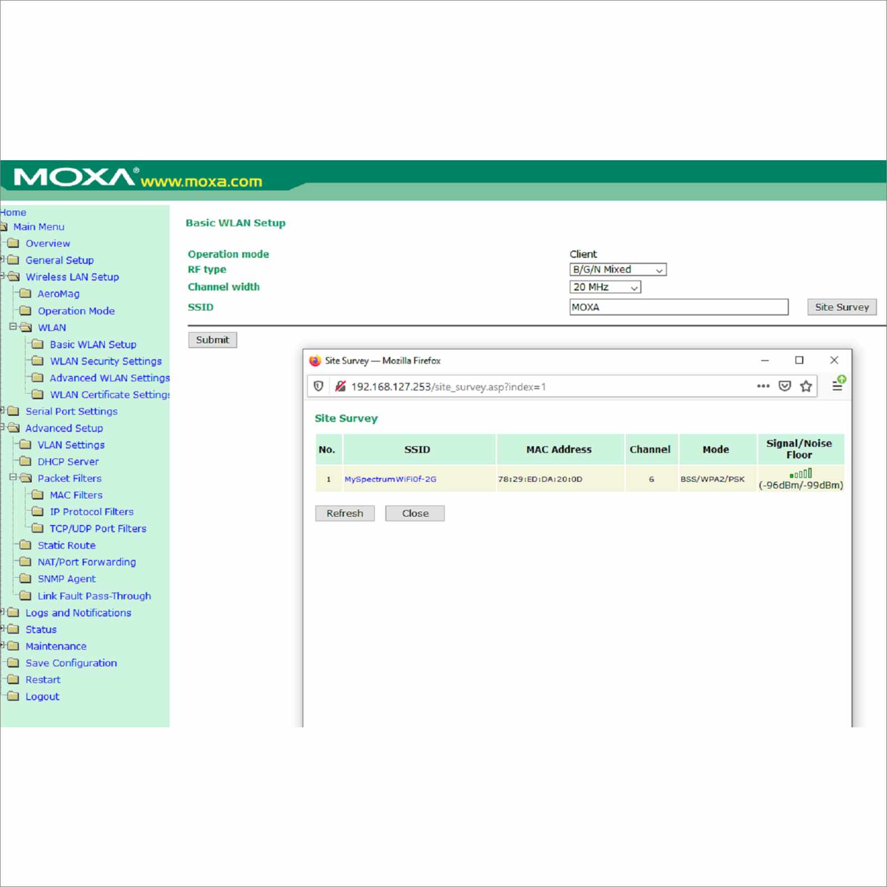
Task: Click the Restart folder icon
Action: [13, 679]
